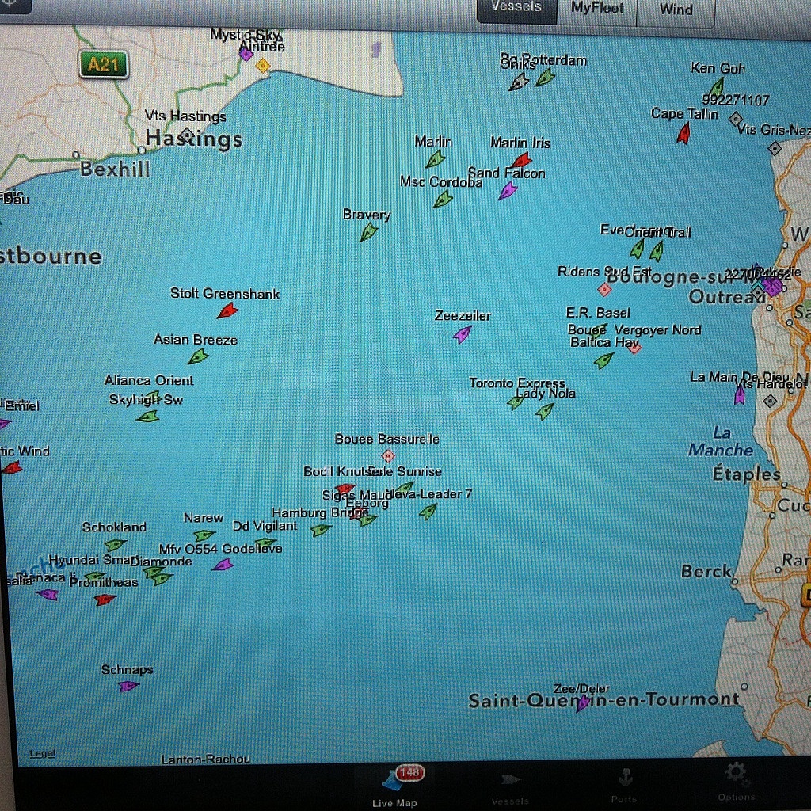The width and height of the screenshot is (811, 811).
Task: Tap the Sand Falcon purple ship marker
Action: tap(508, 191)
